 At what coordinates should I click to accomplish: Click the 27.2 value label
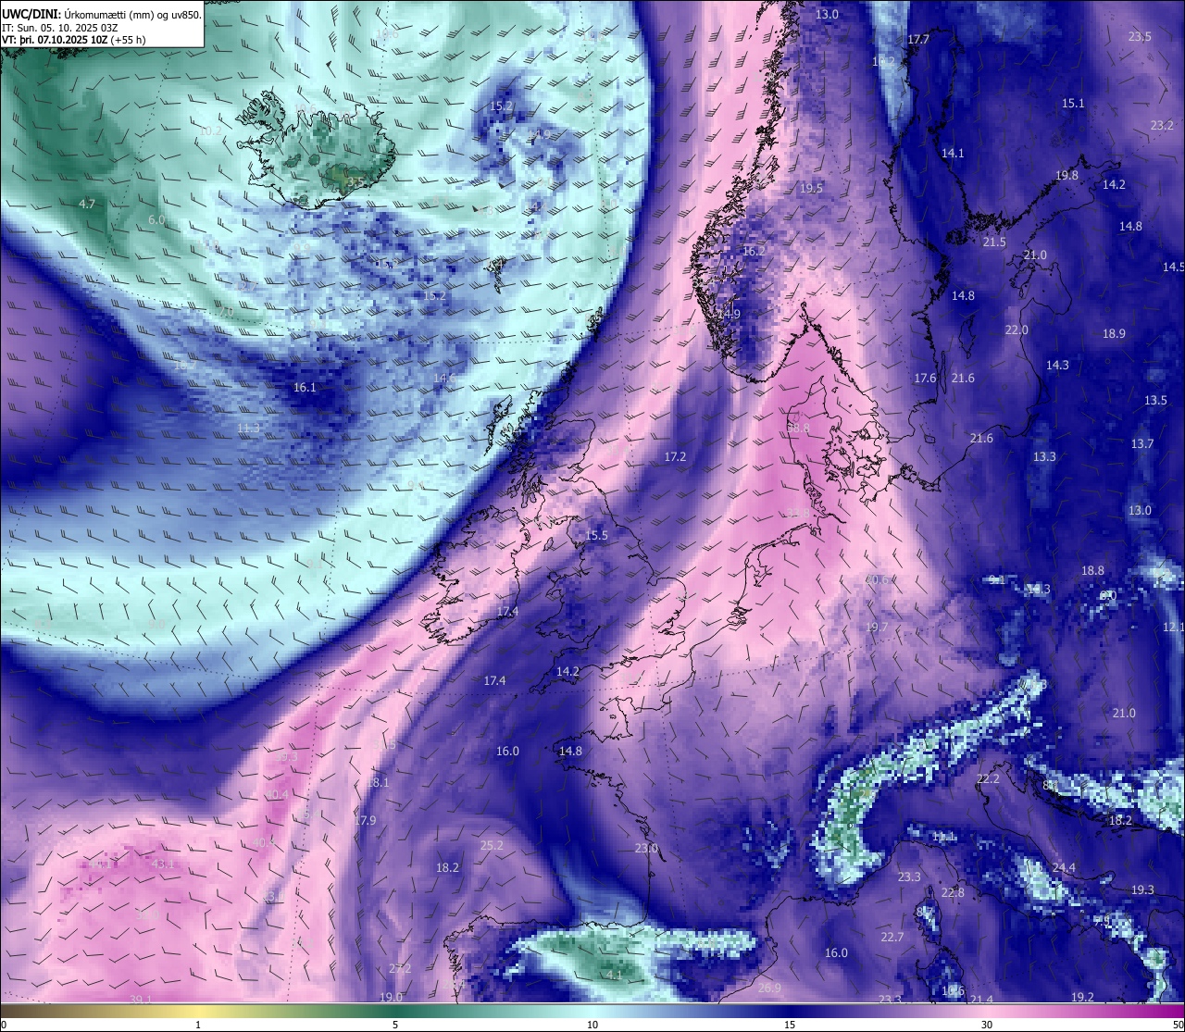[400, 968]
